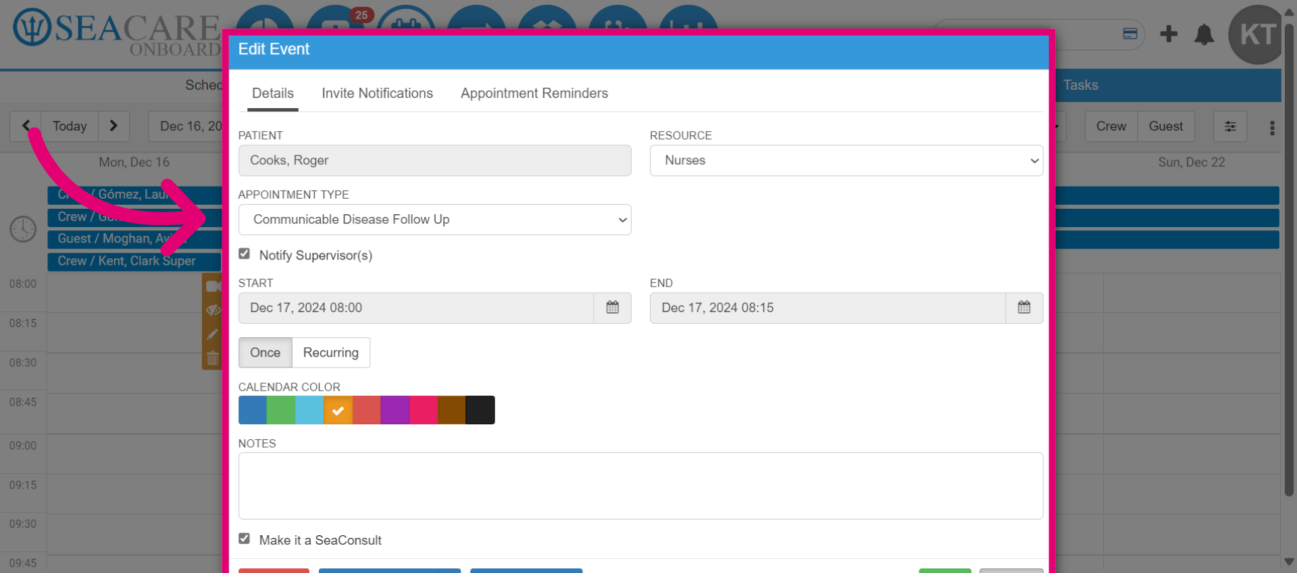
Task: Click the Mon, Dec 16 column header
Action: coord(134,162)
